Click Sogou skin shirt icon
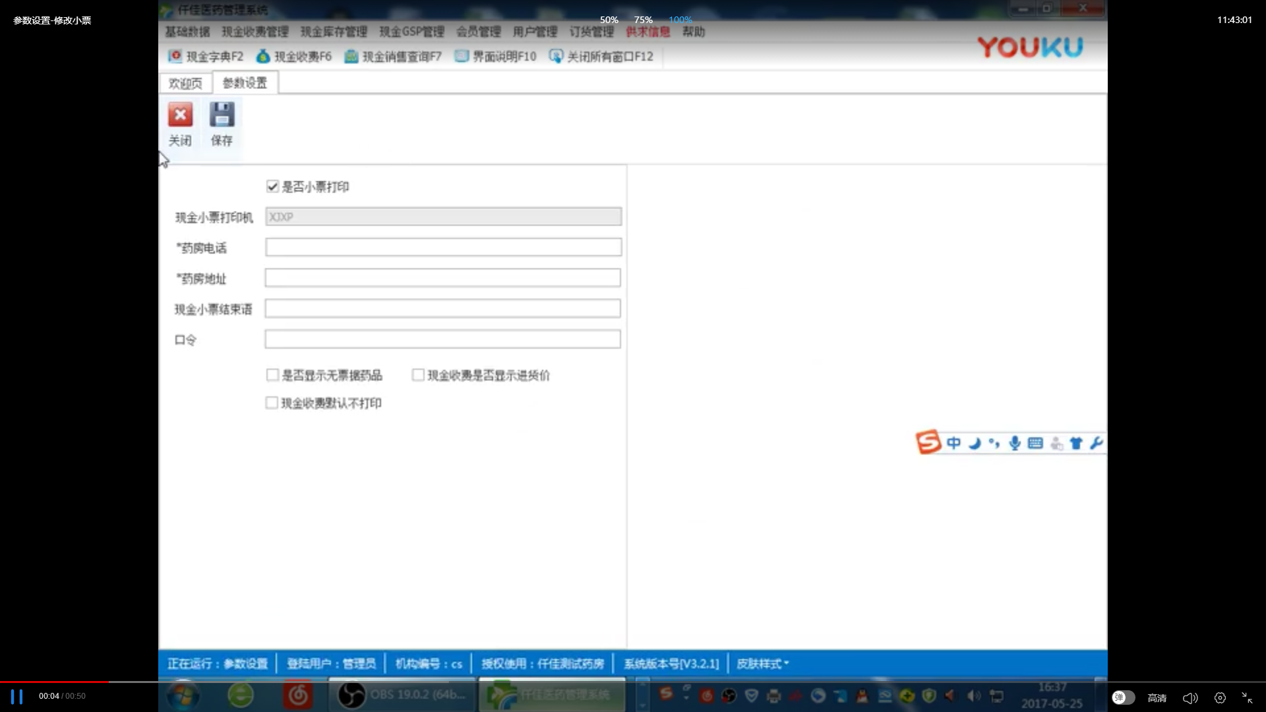This screenshot has width=1266, height=712. click(1076, 443)
